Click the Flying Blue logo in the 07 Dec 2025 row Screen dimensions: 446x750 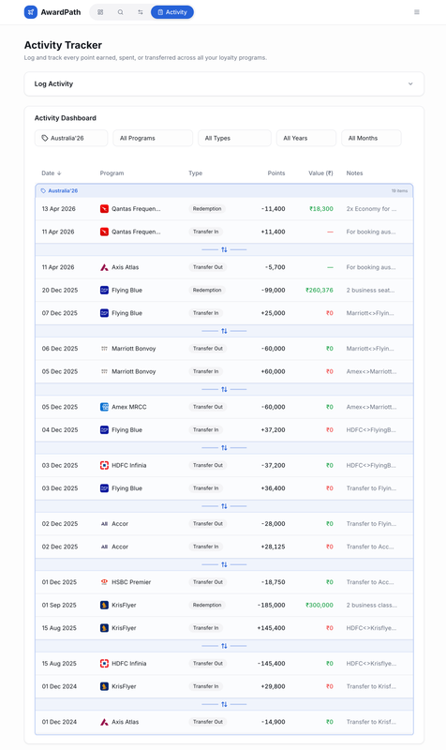pyautogui.click(x=104, y=313)
